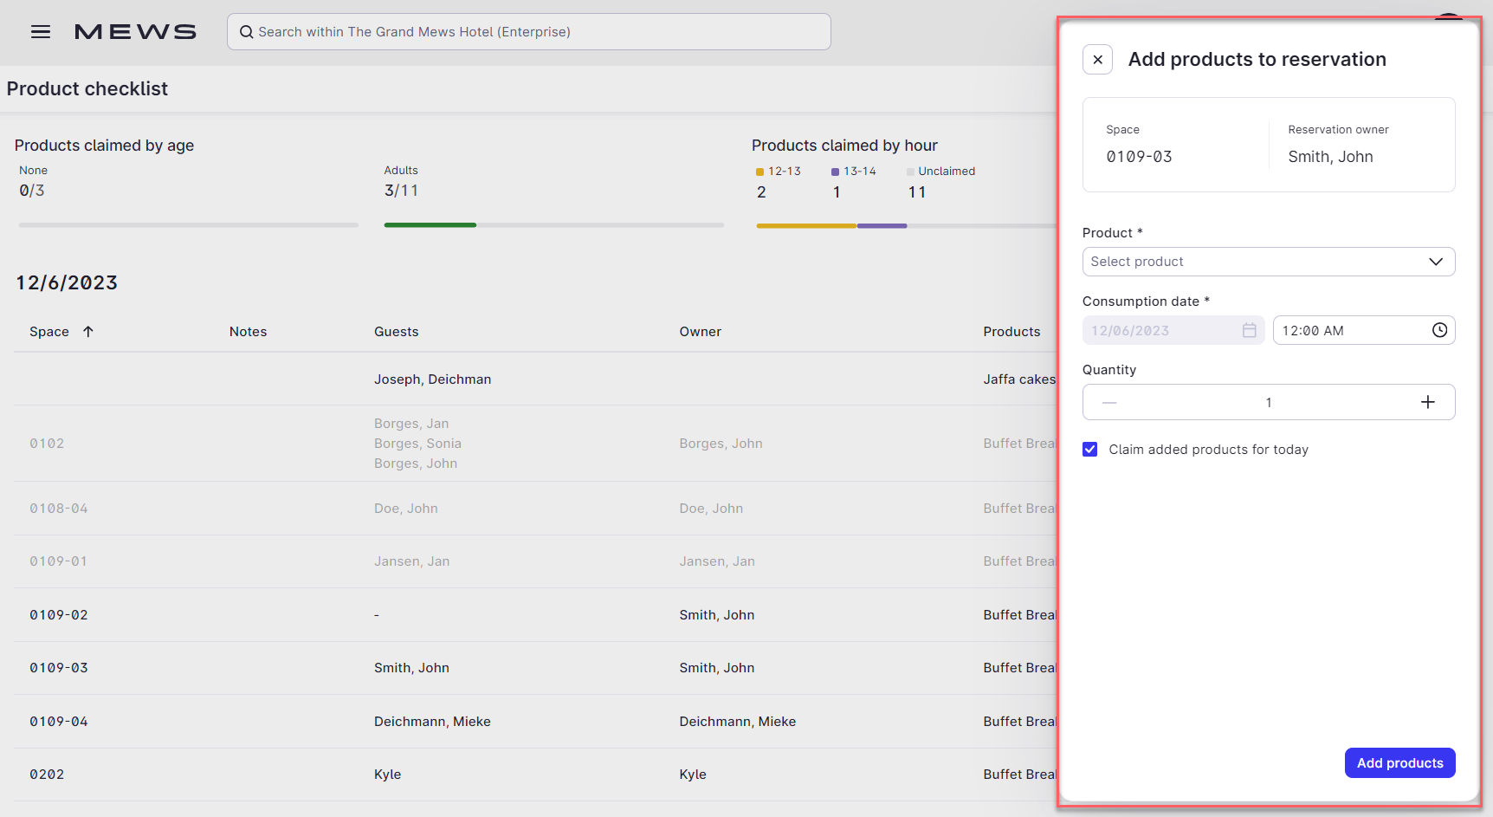Select the 0109-03 row in the table
The image size is (1493, 817).
[346, 668]
